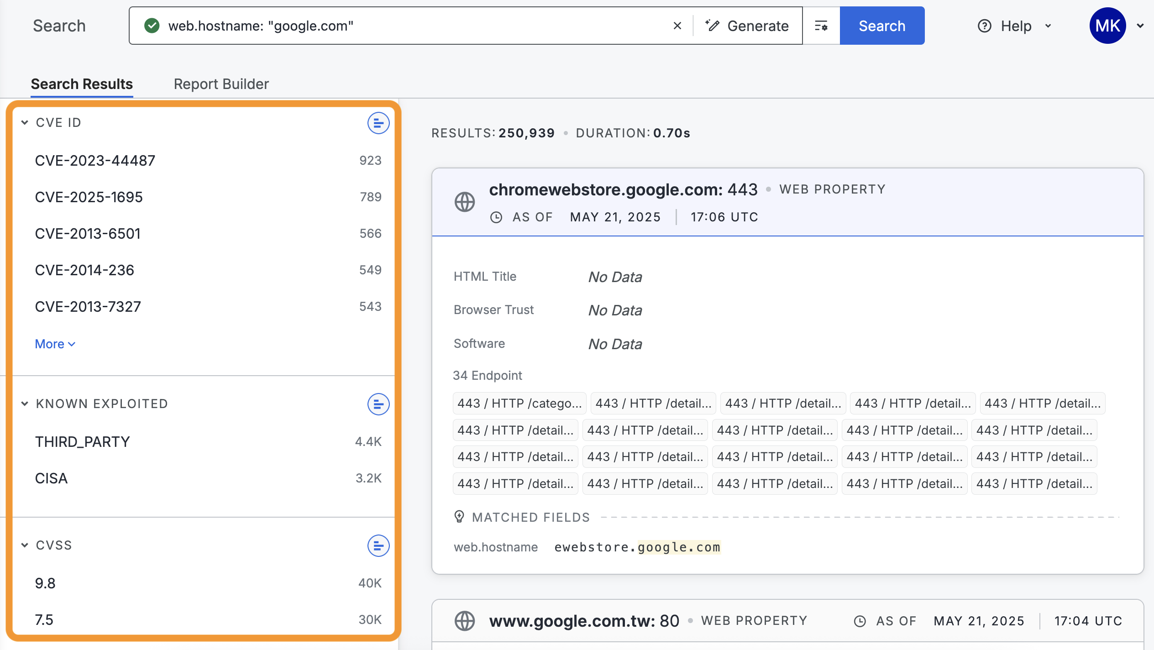Filter by the CISA known exploited value
The image size is (1154, 650).
(x=51, y=478)
